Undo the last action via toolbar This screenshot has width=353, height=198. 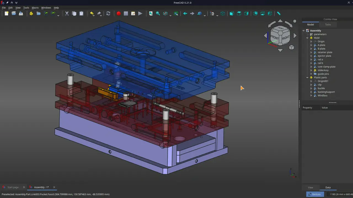coord(92,13)
